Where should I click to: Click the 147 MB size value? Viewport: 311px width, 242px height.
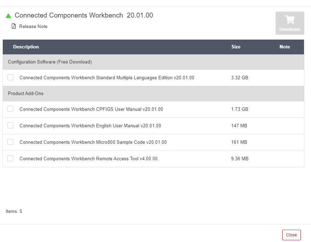(x=239, y=126)
